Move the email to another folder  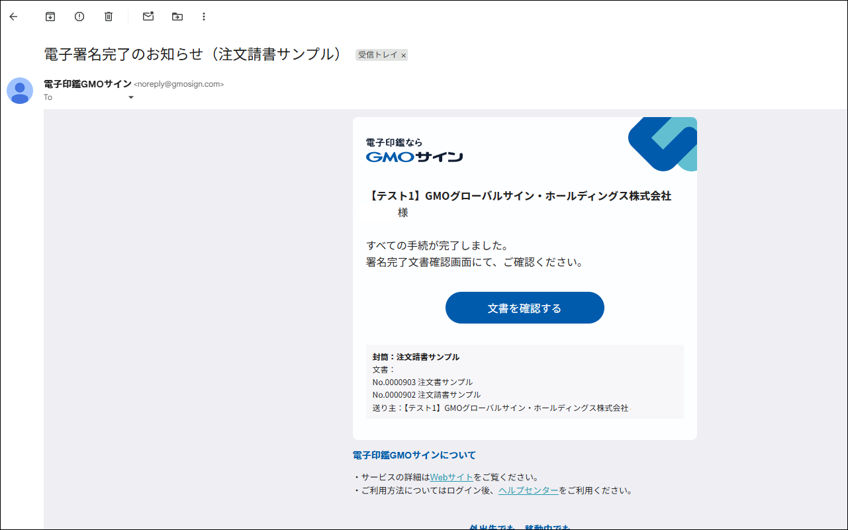177,17
